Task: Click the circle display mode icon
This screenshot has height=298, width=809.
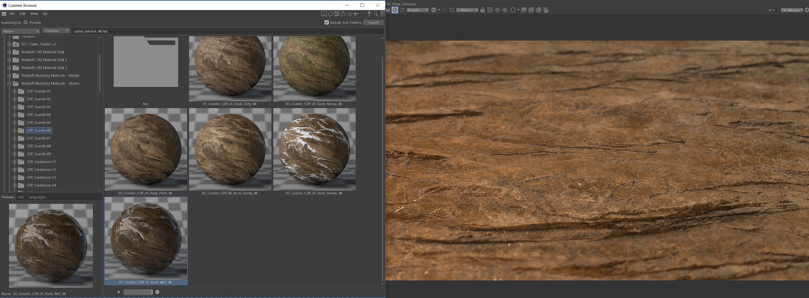Action: [x=513, y=10]
